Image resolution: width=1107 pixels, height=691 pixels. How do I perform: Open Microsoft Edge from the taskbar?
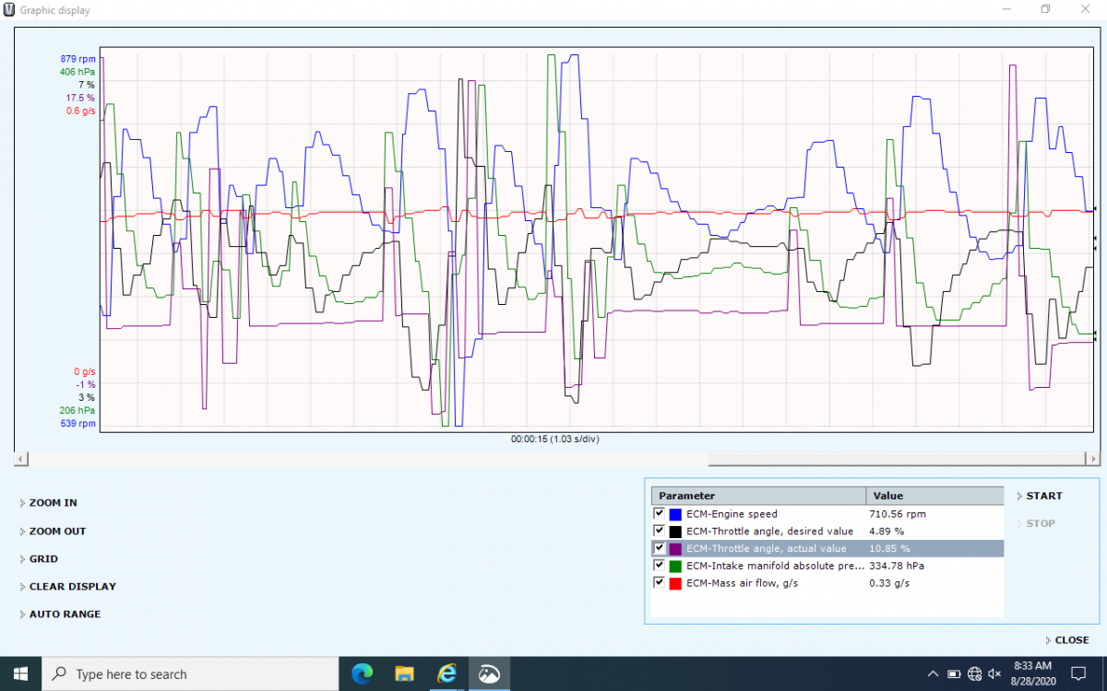pos(361,673)
